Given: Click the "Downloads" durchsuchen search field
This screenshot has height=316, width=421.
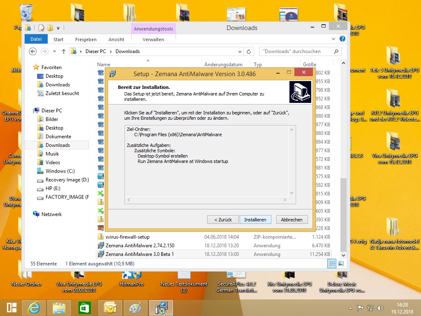Looking at the screenshot, I should pos(300,51).
